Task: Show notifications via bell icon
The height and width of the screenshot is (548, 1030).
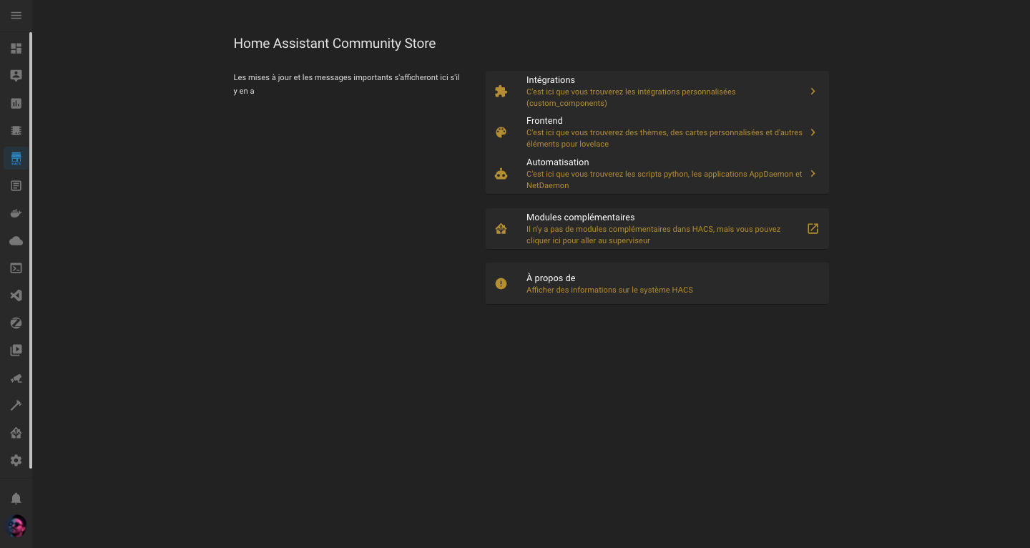Action: tap(16, 499)
